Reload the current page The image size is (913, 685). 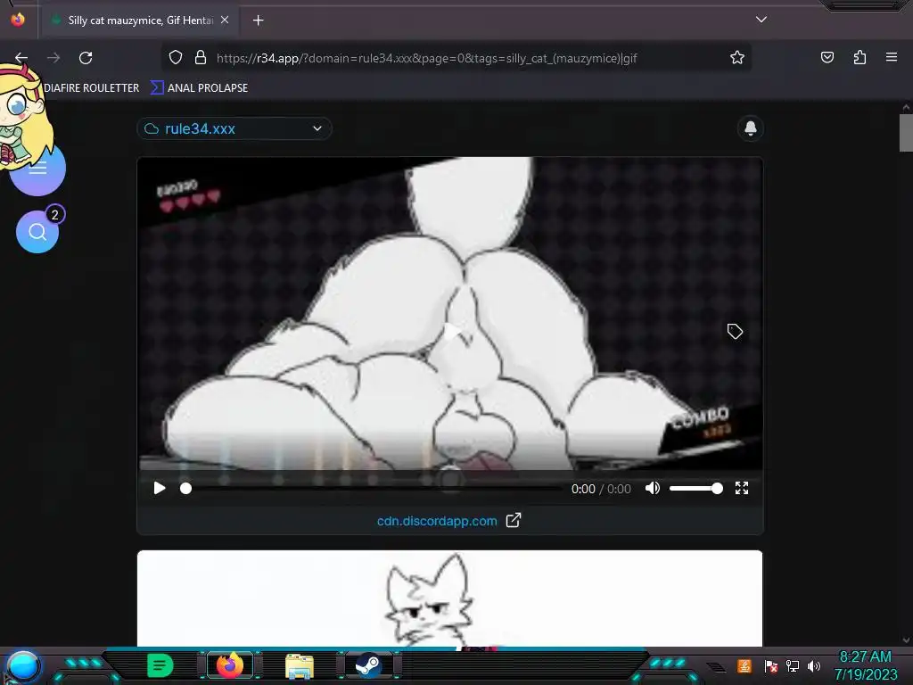point(86,58)
